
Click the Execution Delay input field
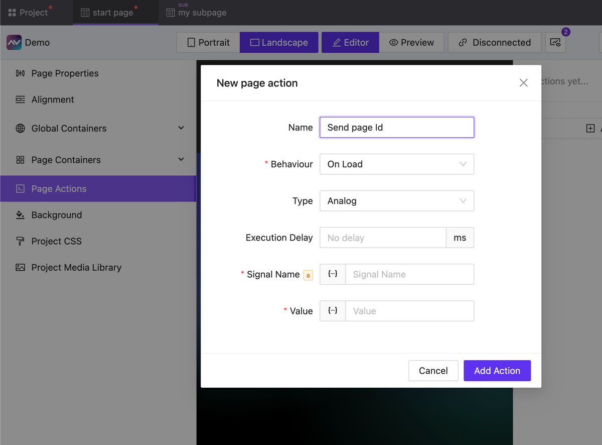coord(383,237)
